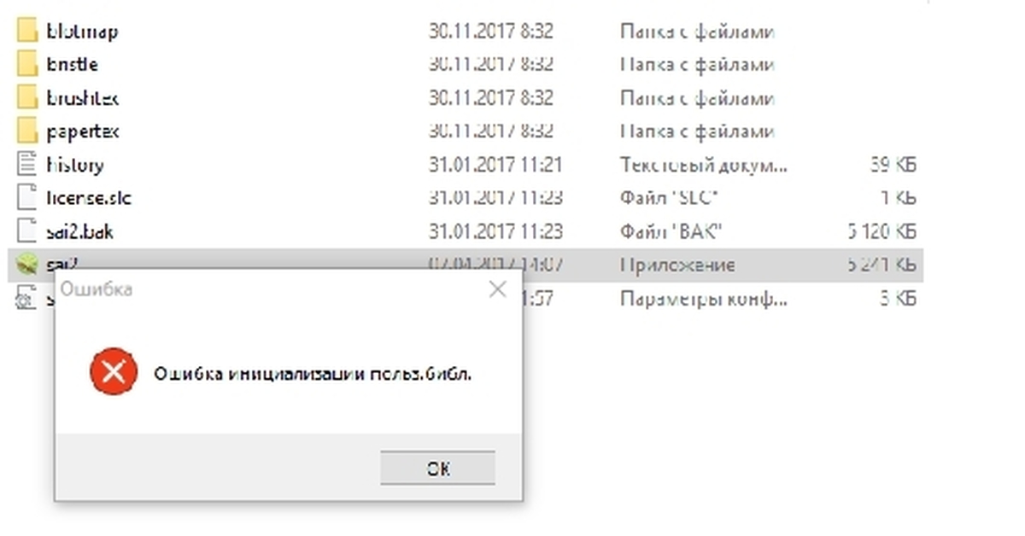Image resolution: width=1025 pixels, height=536 pixels.
Task: Click the sai2.bak file icon
Action: pyautogui.click(x=27, y=231)
